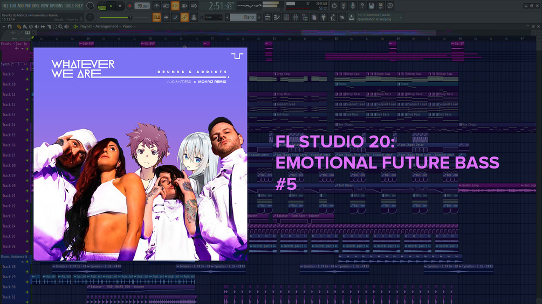The width and height of the screenshot is (542, 304).
Task: Click the 90.000 tempo field
Action: click(x=142, y=6)
